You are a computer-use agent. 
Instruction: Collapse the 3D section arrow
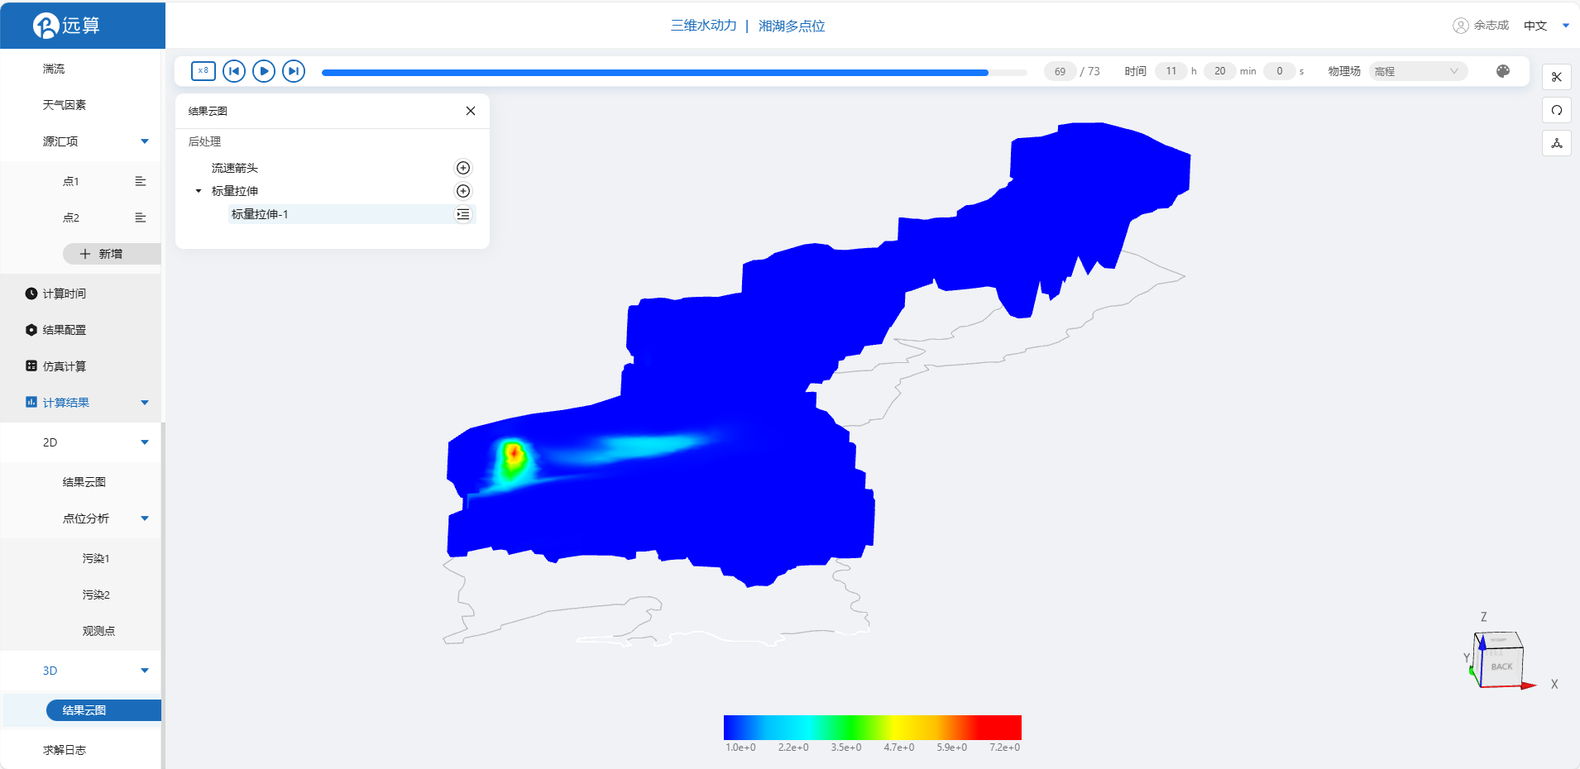145,671
